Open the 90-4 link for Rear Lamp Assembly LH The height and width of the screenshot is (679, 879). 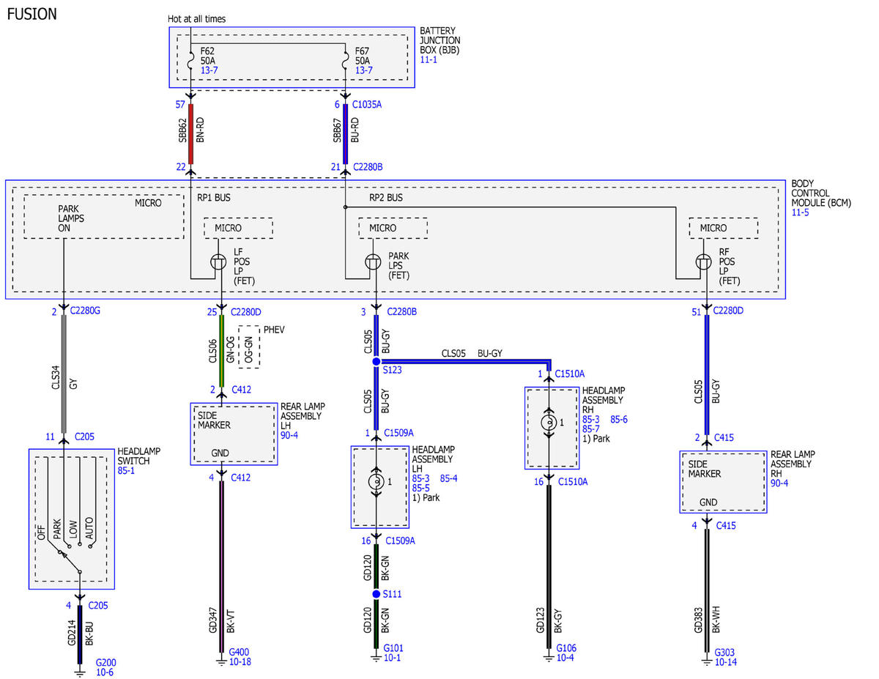pyautogui.click(x=290, y=435)
